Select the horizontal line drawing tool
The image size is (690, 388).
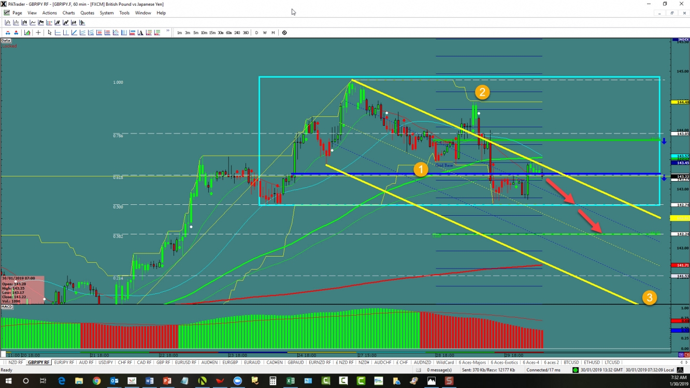pyautogui.click(x=58, y=33)
